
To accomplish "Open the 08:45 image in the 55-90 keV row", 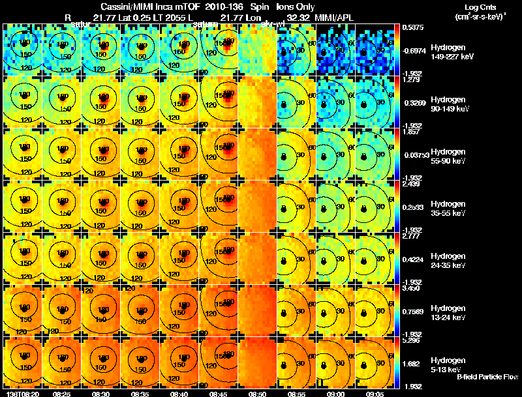I will pyautogui.click(x=218, y=154).
